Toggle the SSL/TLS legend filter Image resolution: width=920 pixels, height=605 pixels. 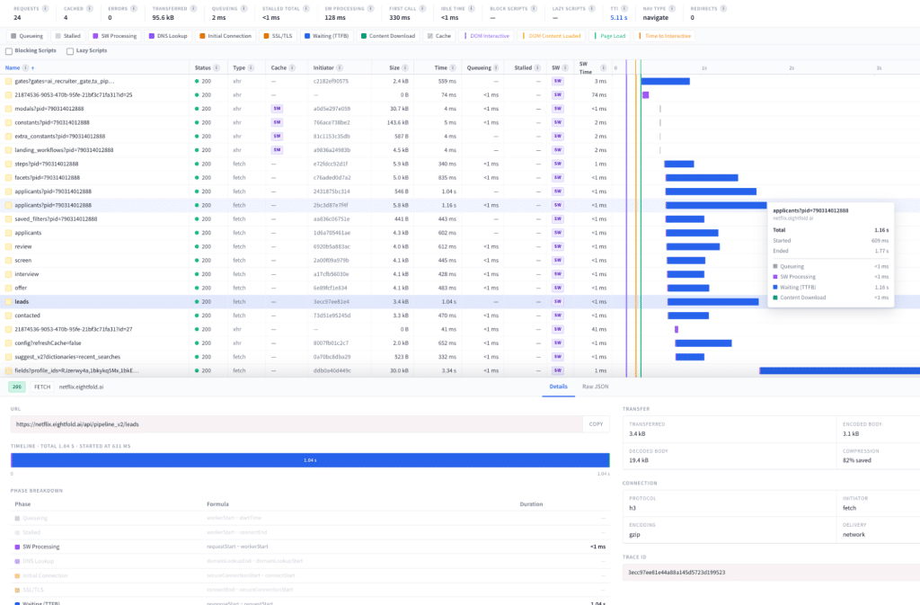[x=279, y=36]
